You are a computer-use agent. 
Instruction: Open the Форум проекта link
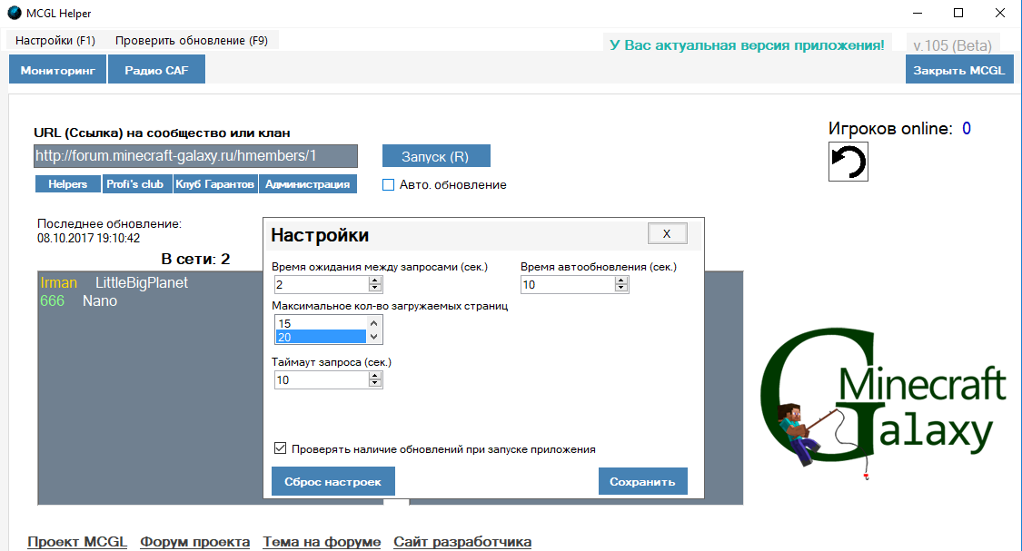[x=194, y=542]
